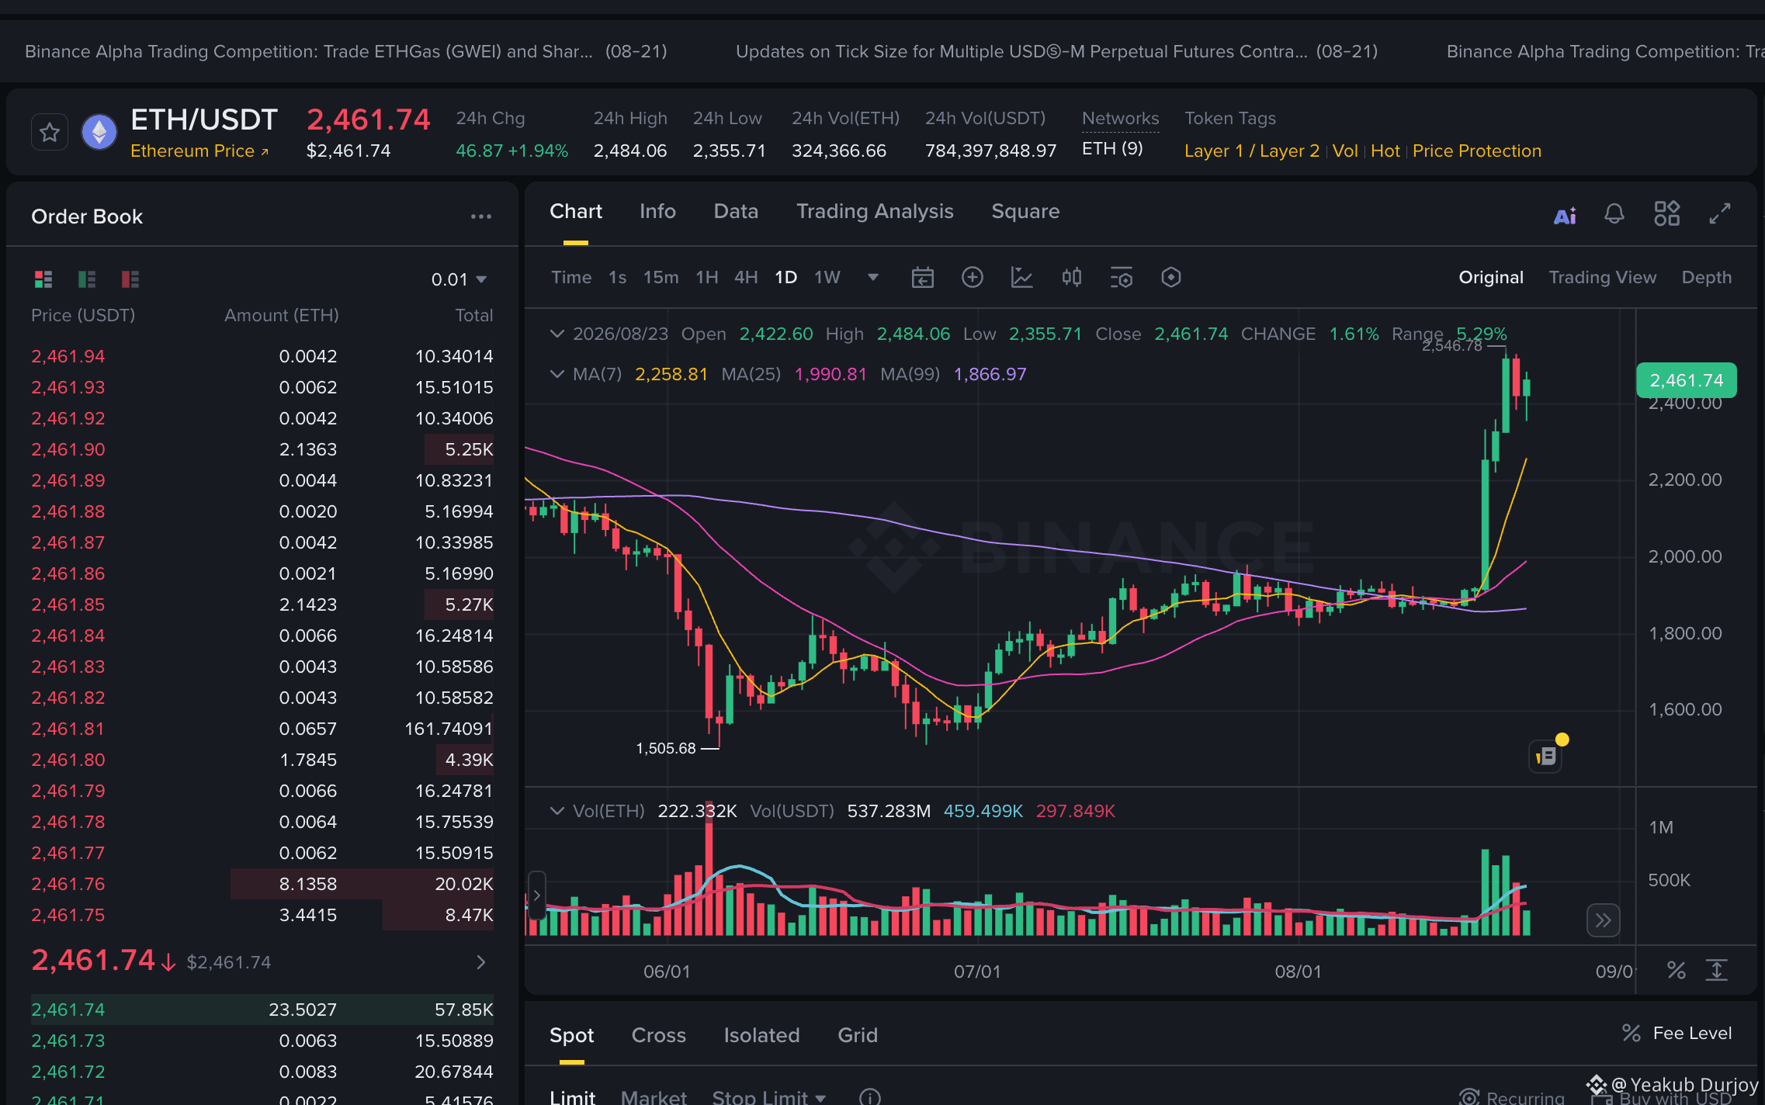1765x1105 pixels.
Task: Open the calendar go-to-date icon
Action: pos(922,277)
